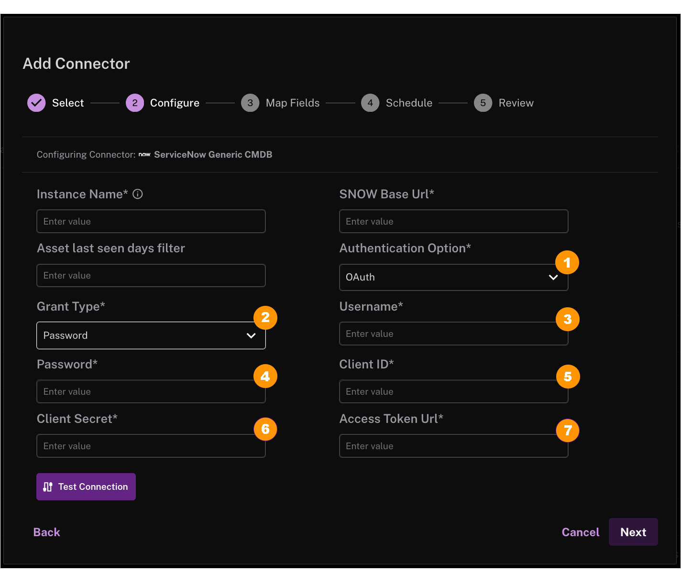The width and height of the screenshot is (681, 583).
Task: Click the ServiceNow logo icon
Action: (144, 154)
